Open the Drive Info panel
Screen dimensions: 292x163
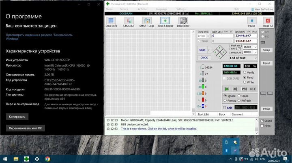tap(111, 23)
